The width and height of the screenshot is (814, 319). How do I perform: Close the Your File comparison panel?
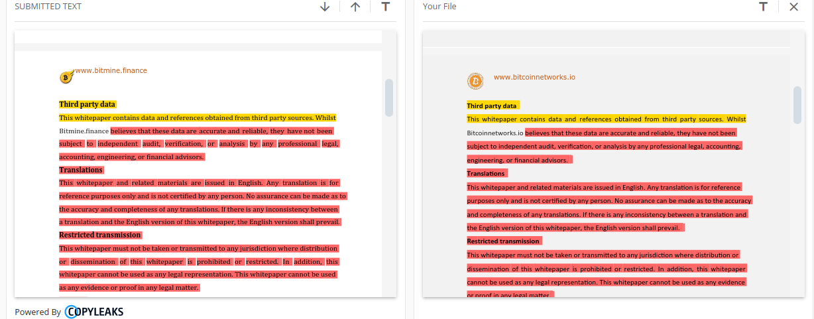[793, 7]
